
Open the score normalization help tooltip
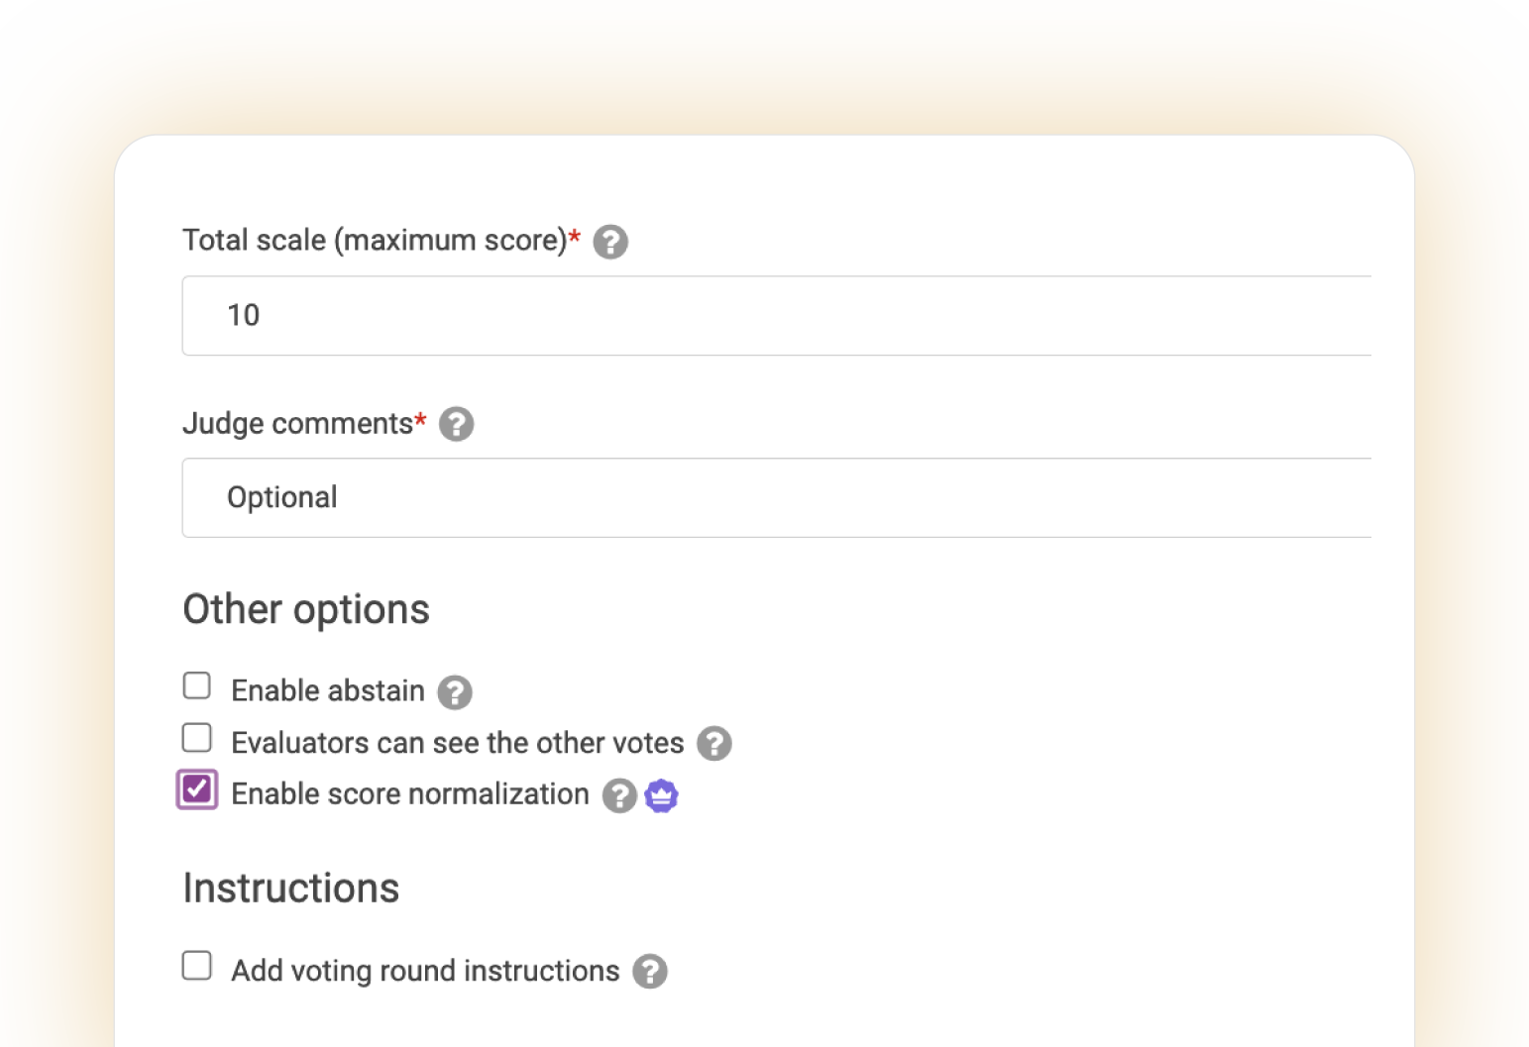point(618,795)
